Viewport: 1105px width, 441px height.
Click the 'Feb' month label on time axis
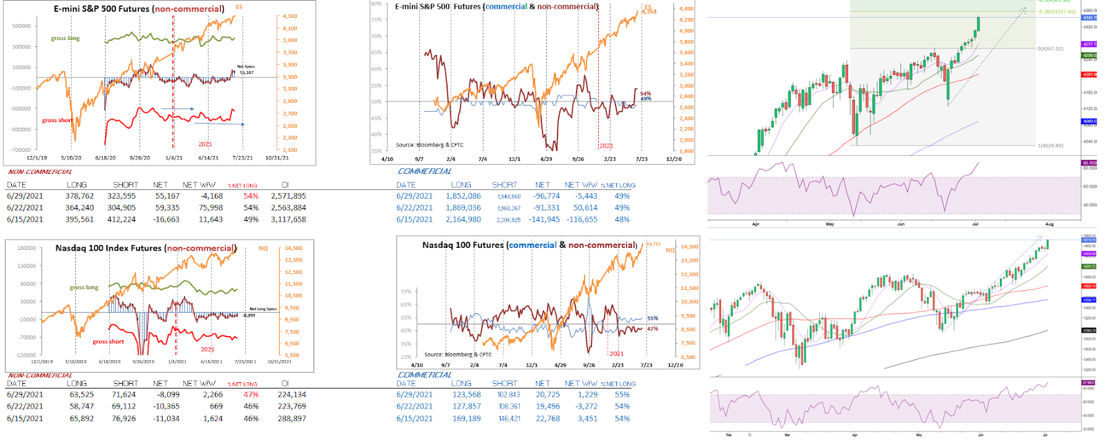(x=729, y=435)
